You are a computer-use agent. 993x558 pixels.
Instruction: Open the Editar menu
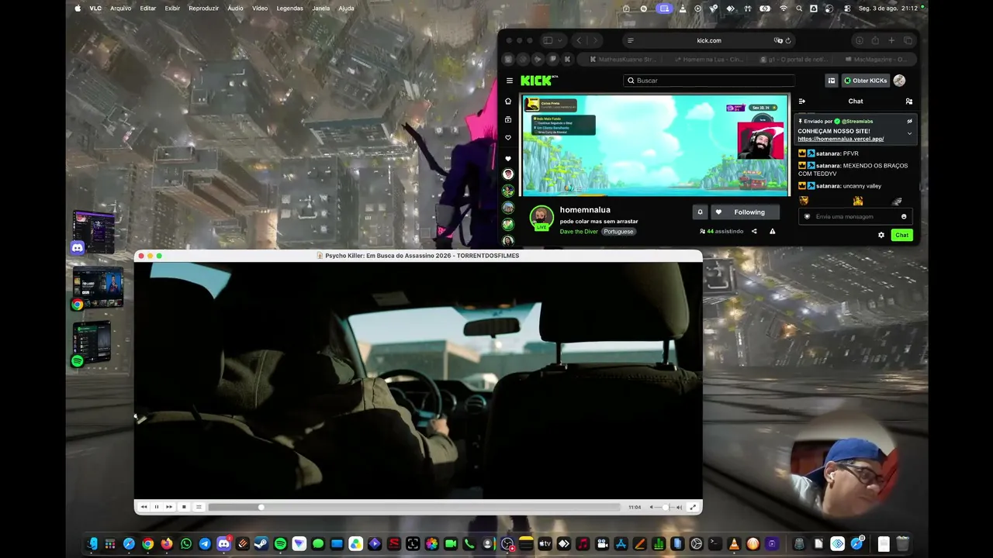tap(147, 9)
